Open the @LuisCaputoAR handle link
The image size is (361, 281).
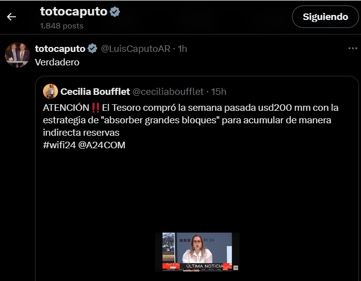tap(135, 49)
